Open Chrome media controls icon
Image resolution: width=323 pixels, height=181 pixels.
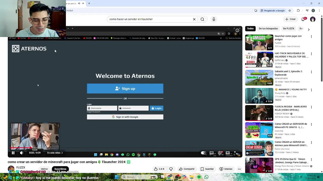point(307,11)
